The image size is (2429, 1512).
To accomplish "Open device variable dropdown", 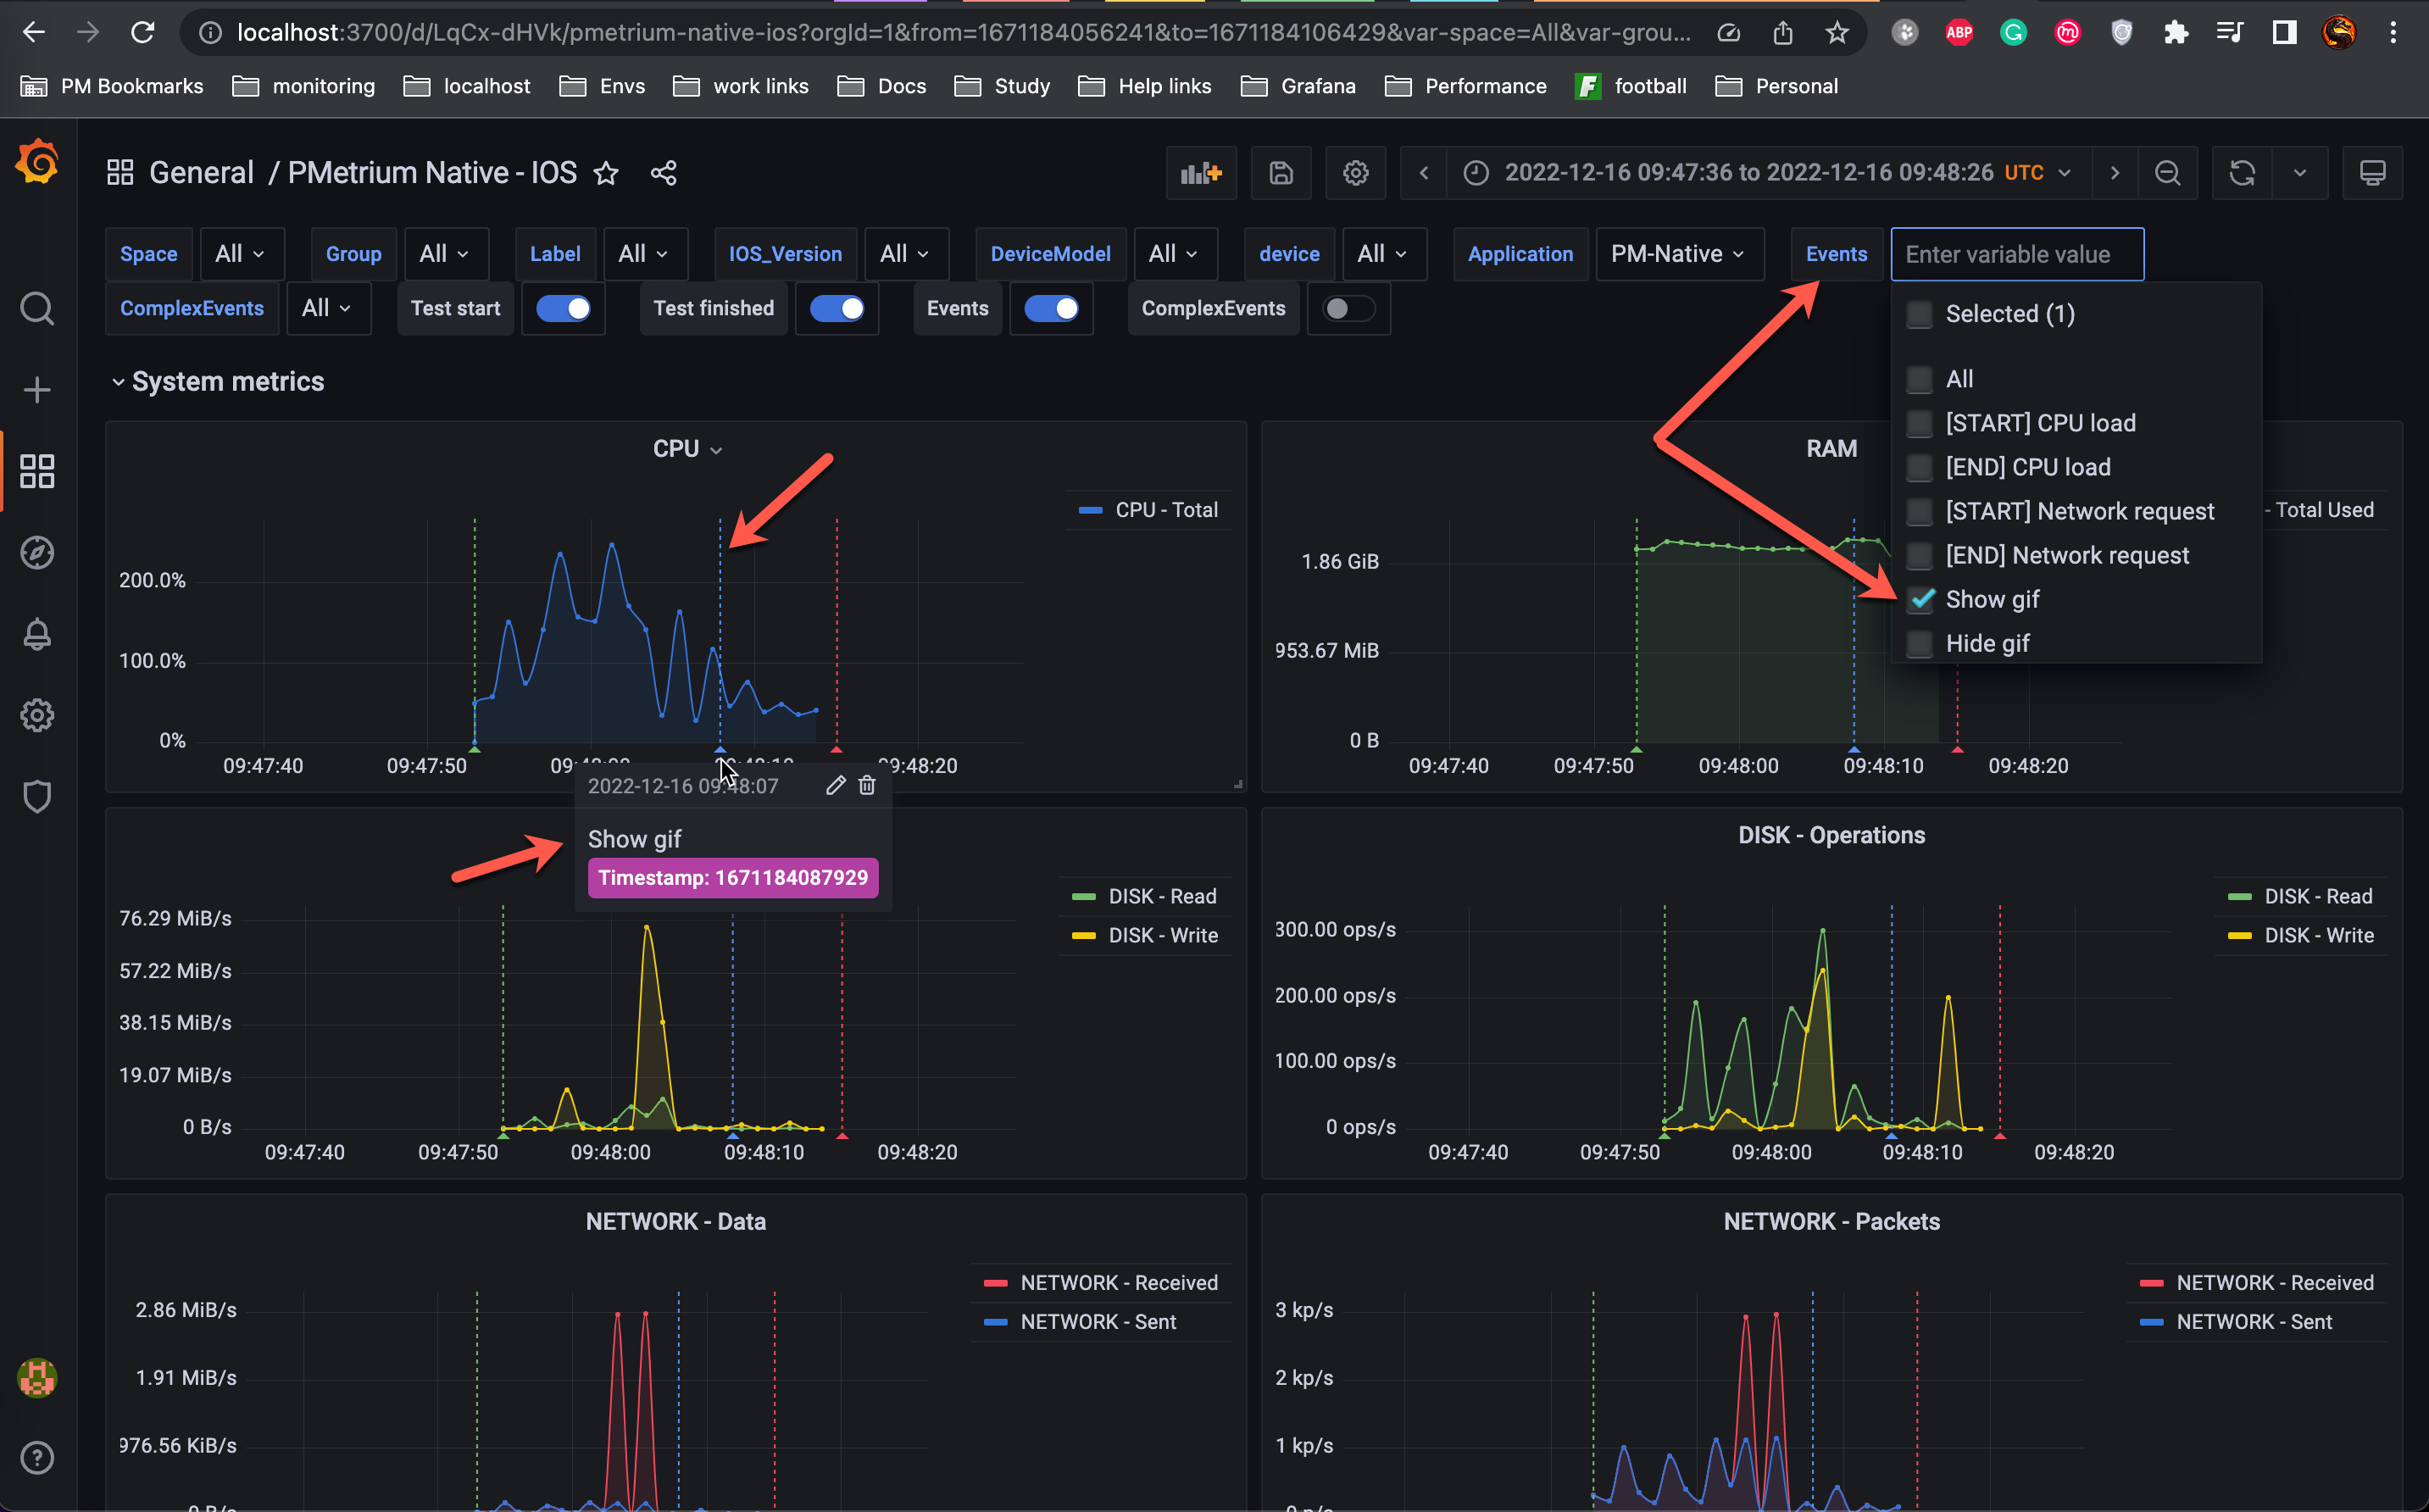I will click(1384, 254).
